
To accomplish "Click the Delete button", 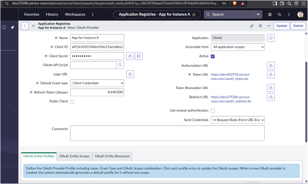I will 298,26.
